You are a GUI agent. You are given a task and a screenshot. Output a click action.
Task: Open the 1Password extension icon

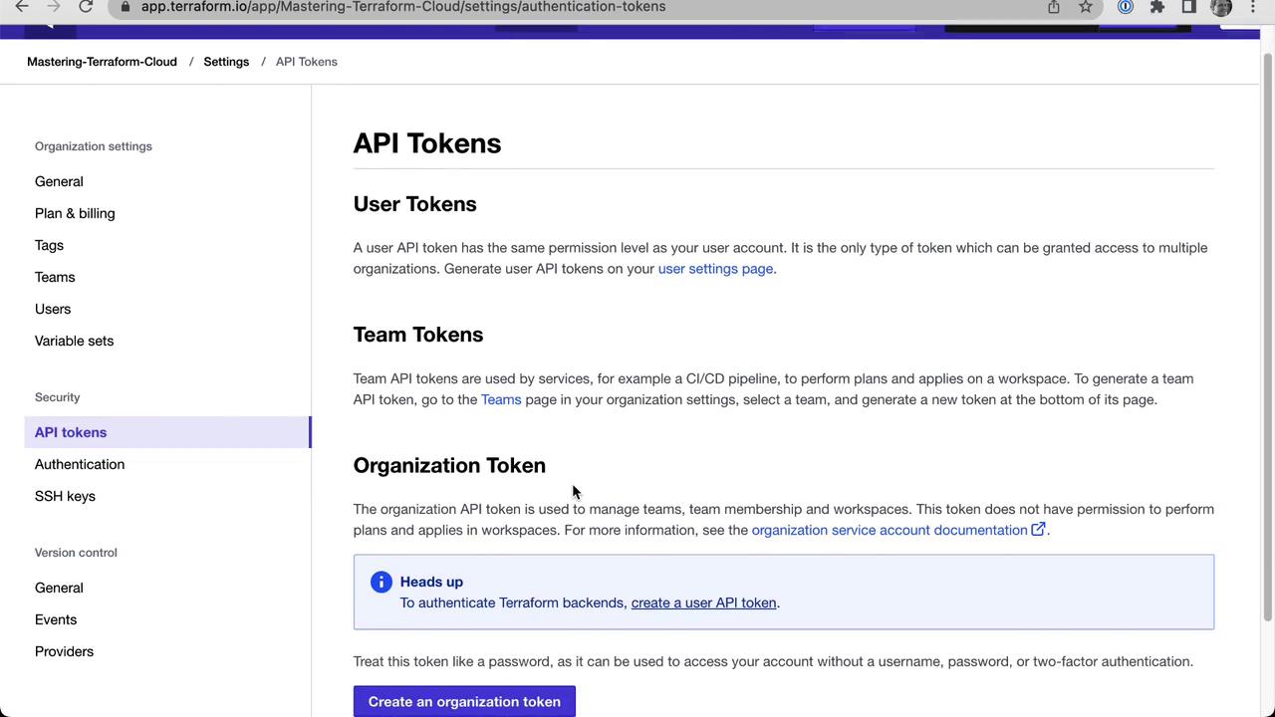coord(1126,6)
